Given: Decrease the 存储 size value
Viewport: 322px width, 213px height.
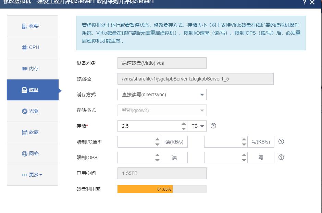Looking at the screenshot, I should pyautogui.click(x=184, y=129).
